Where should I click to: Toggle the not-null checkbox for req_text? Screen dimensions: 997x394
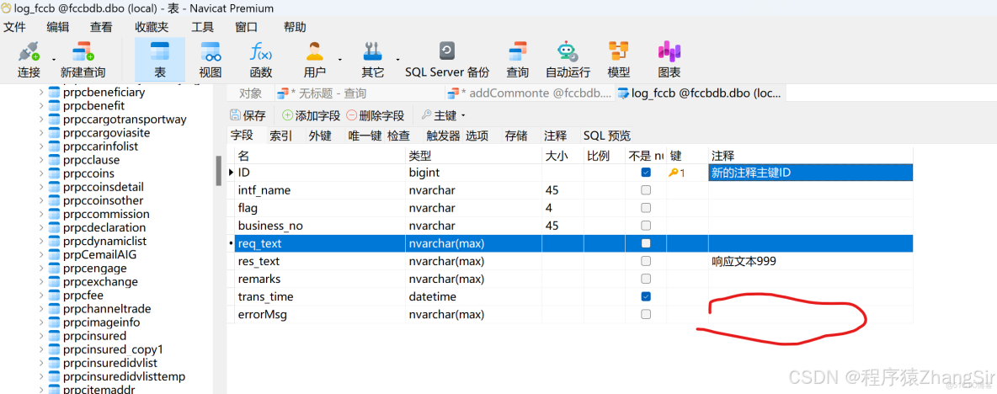click(646, 243)
